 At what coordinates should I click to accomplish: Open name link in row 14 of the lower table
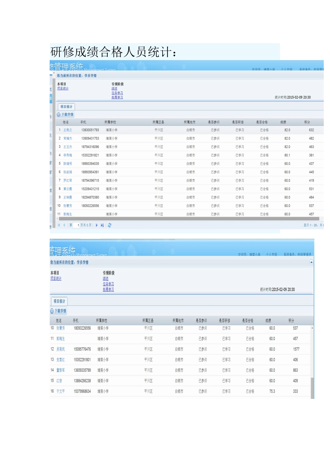(x=60, y=370)
